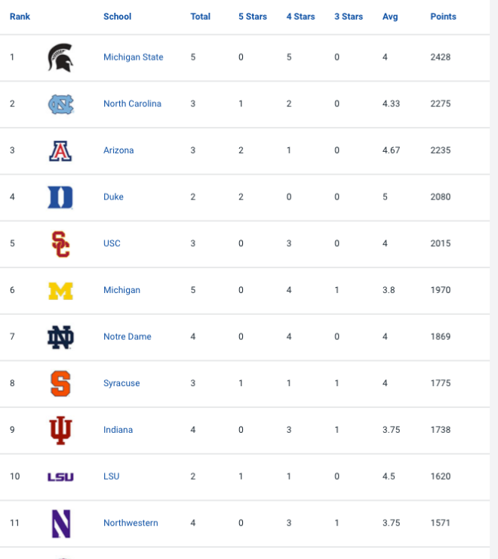Click the Indiana IU trident logo
Viewport: 498px width, 559px height.
[60, 431]
